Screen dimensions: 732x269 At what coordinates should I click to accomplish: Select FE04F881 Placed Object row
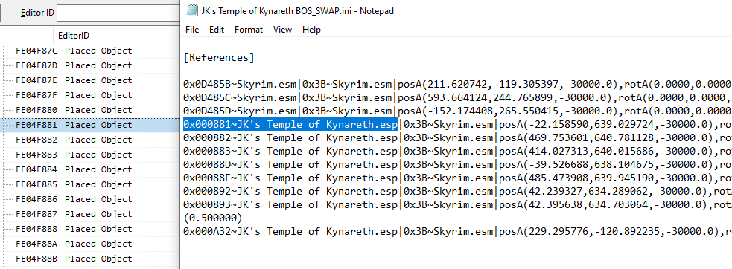click(90, 125)
